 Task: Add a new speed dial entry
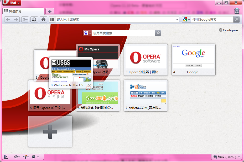point(50,131)
